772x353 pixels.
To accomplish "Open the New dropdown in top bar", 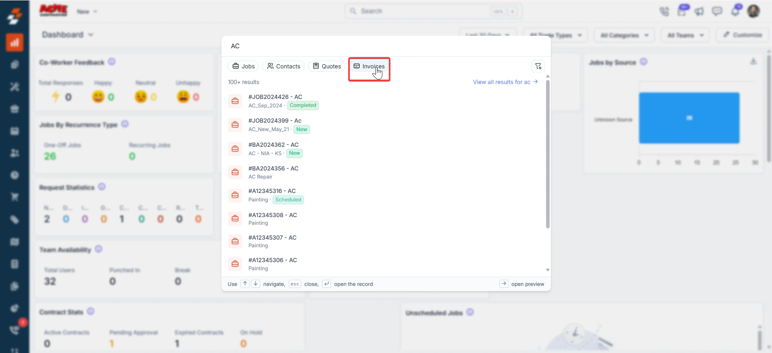I will pos(87,12).
